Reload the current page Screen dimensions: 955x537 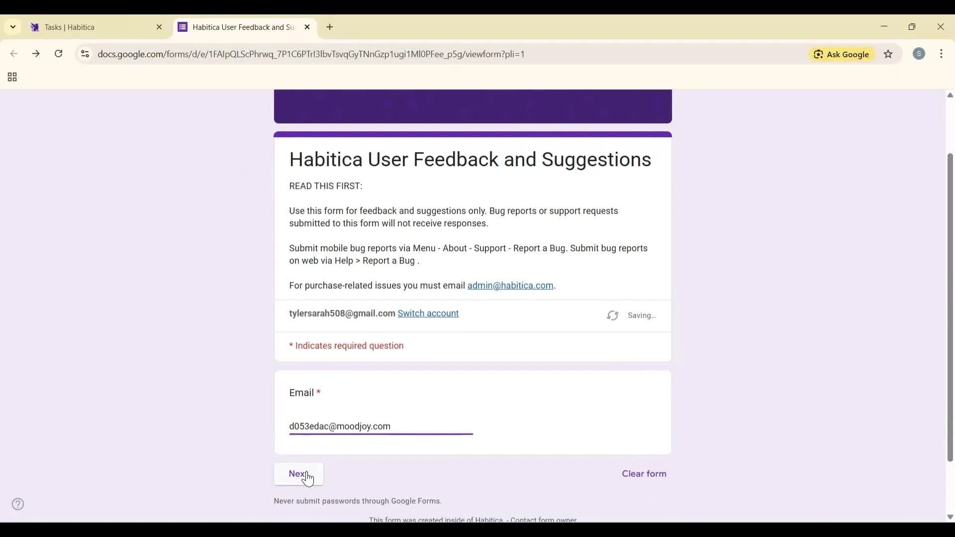[x=58, y=54]
